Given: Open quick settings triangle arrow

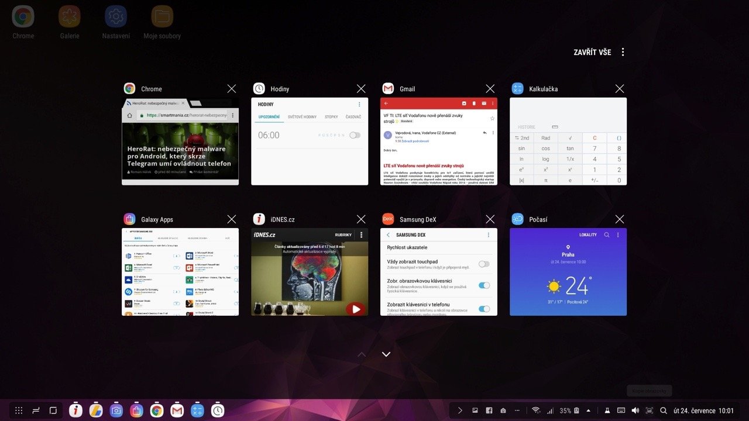Looking at the screenshot, I should [x=588, y=410].
